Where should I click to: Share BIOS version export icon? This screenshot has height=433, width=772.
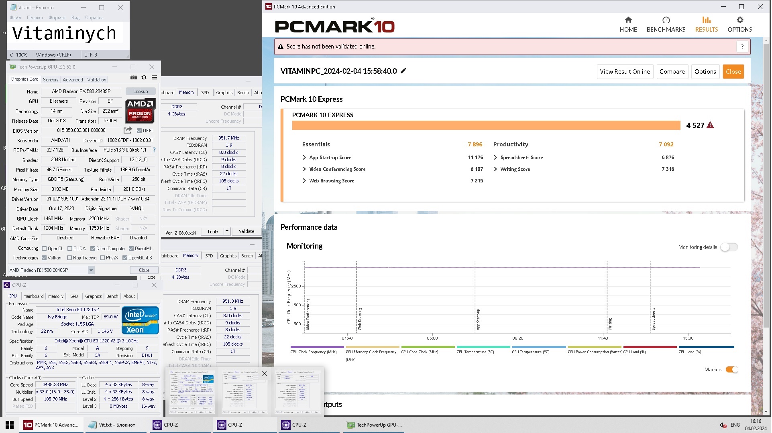(x=128, y=130)
